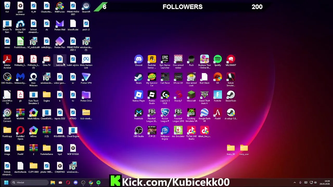Click the Hledat taskbar search box

pyautogui.click(x=29, y=183)
